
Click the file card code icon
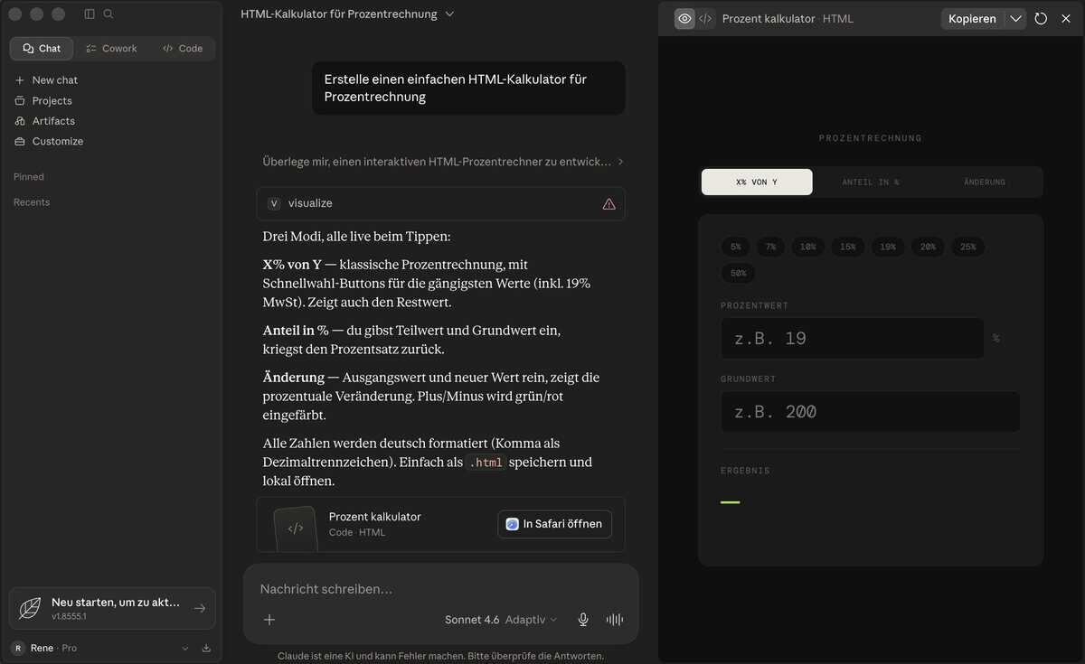click(x=296, y=528)
